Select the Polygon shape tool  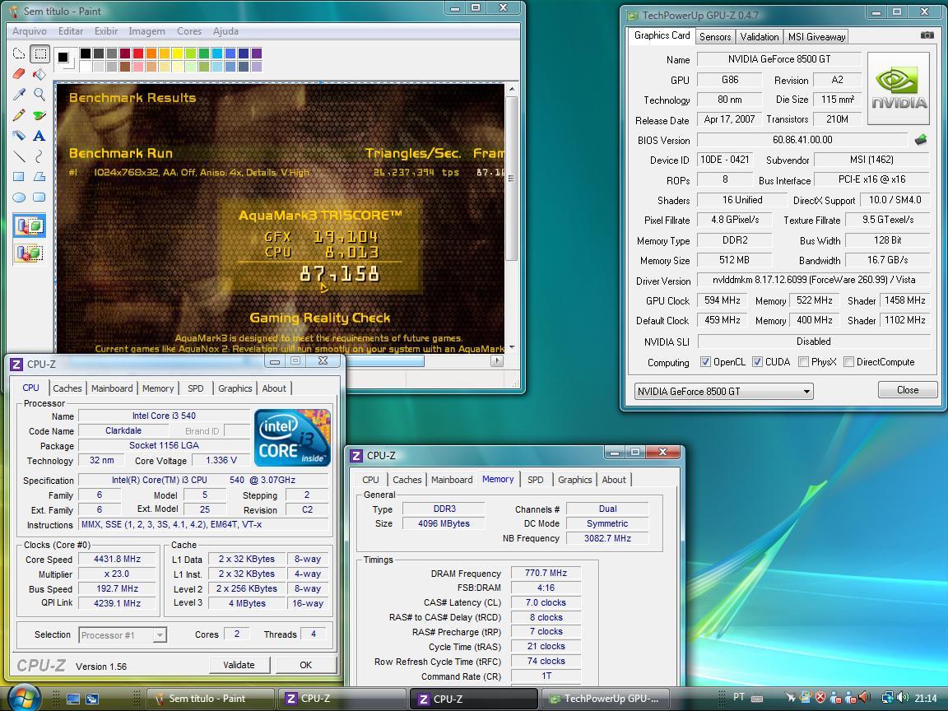pyautogui.click(x=39, y=177)
